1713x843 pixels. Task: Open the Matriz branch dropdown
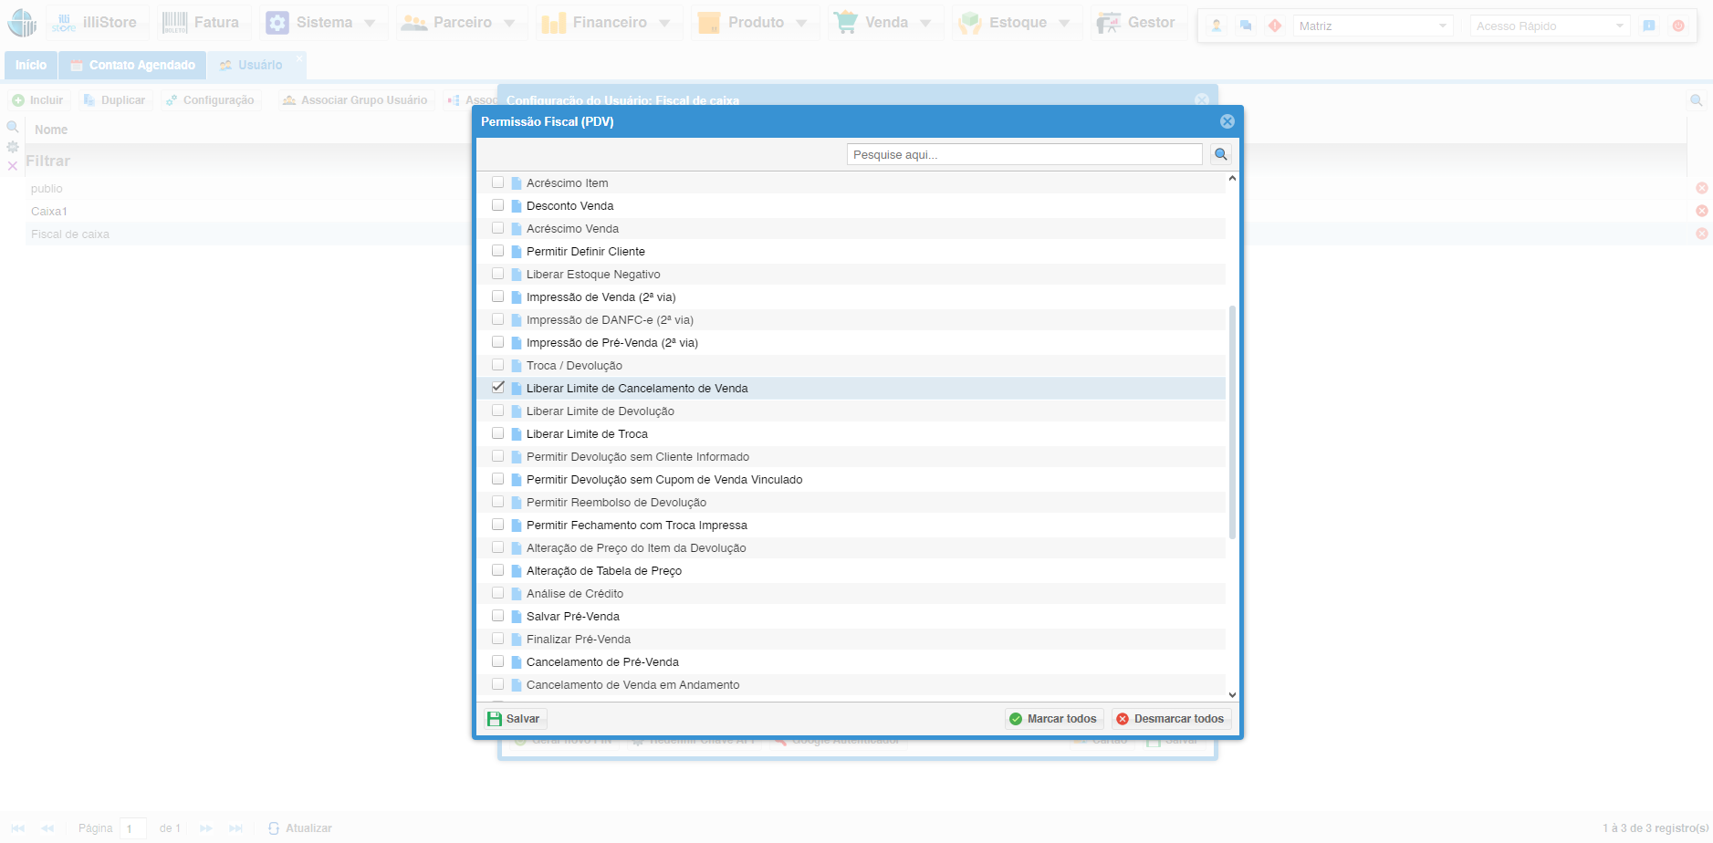[x=1443, y=26]
